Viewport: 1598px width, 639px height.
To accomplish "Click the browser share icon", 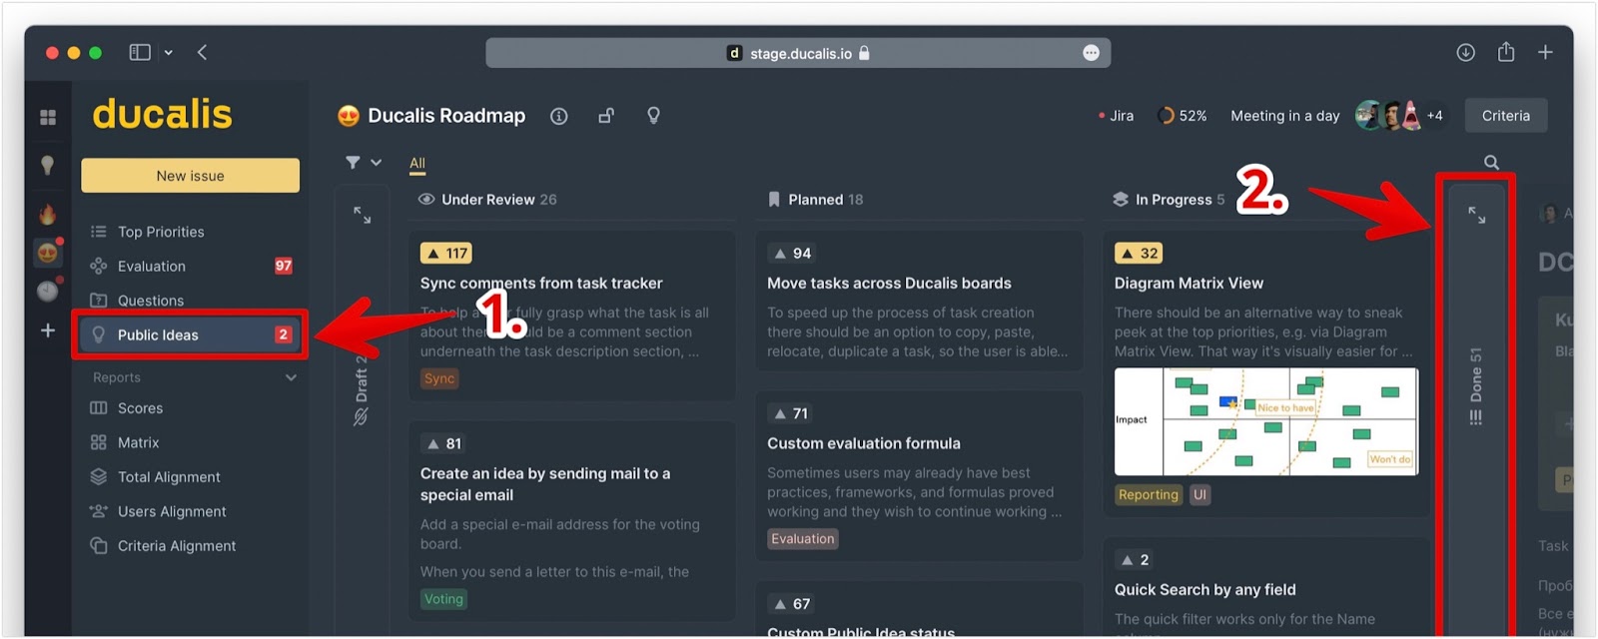I will [x=1506, y=52].
